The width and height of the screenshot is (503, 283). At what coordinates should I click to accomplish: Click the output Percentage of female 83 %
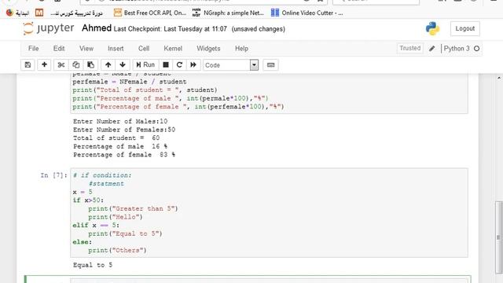pyautogui.click(x=124, y=155)
